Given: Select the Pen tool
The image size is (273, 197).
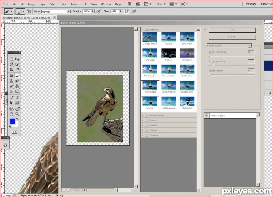Looking at the screenshot, I should click(x=11, y=97).
